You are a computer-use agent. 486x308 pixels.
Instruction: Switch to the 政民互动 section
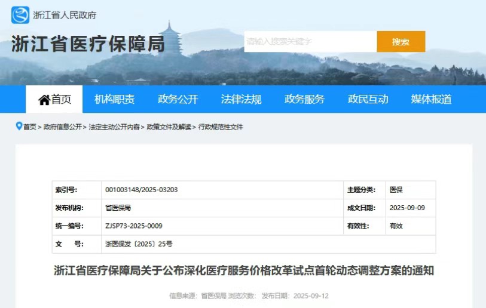click(x=368, y=100)
